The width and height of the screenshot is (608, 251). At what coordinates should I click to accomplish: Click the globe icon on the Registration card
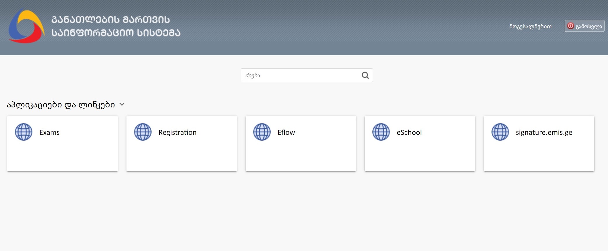point(143,132)
